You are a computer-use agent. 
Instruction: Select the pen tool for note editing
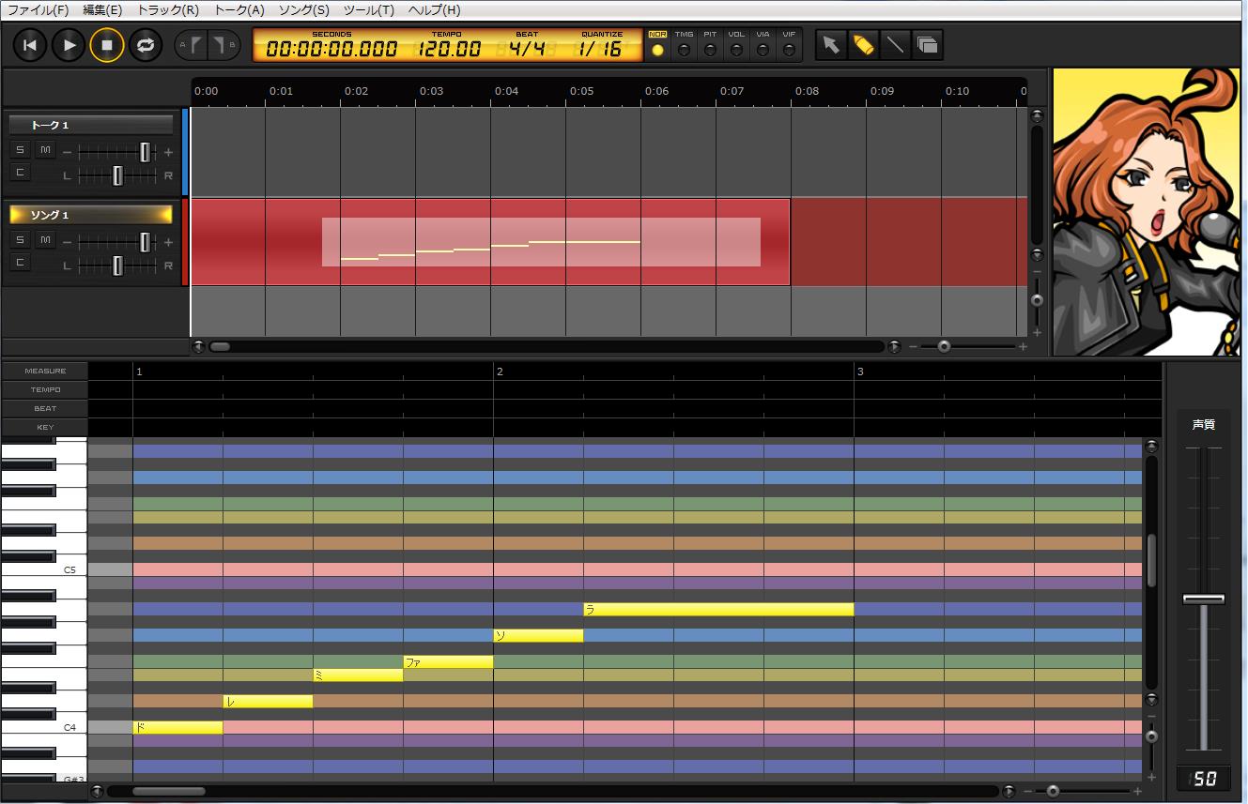point(862,44)
